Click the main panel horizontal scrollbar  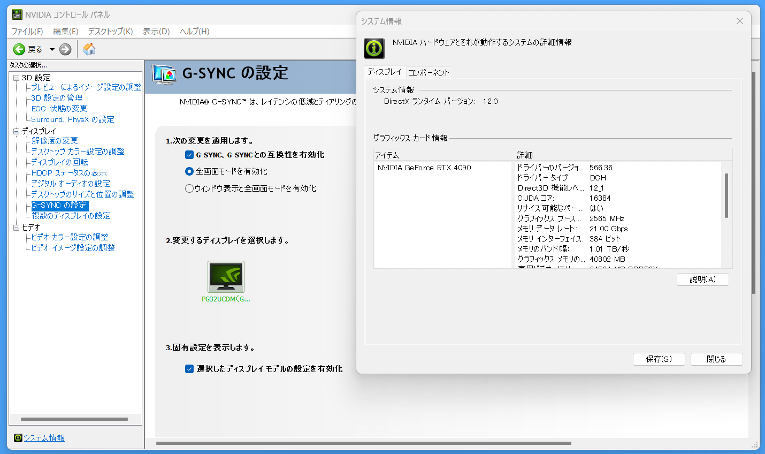click(364, 443)
